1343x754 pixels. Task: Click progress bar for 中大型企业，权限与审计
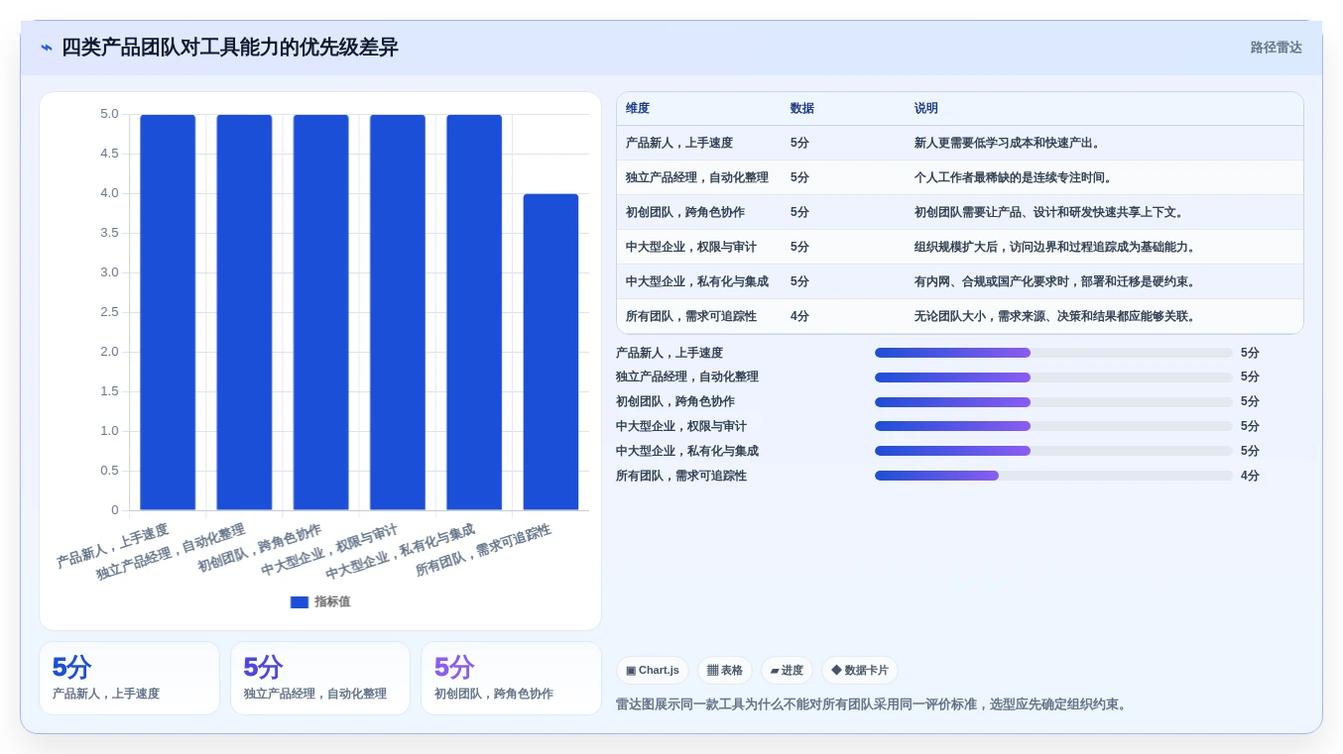coord(1053,426)
